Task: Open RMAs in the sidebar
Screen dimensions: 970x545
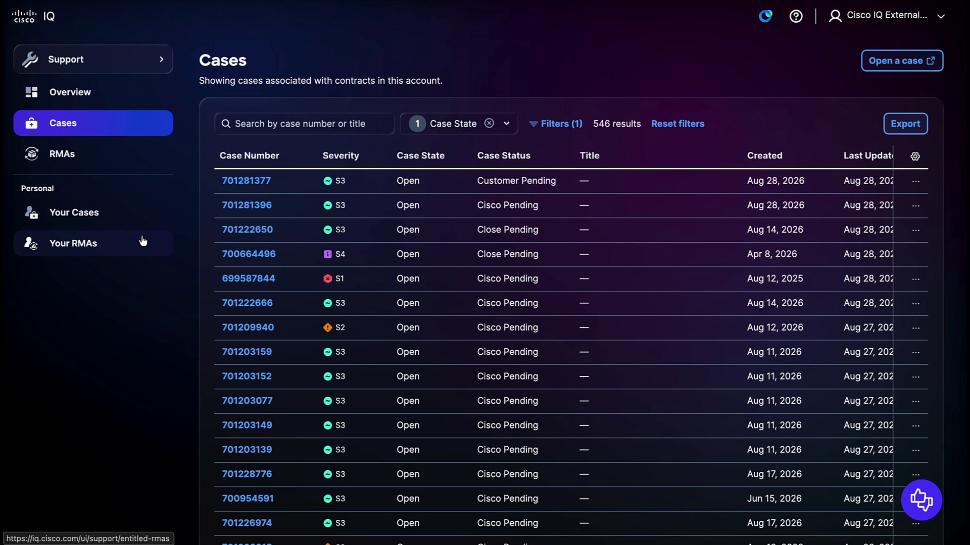Action: (x=93, y=154)
